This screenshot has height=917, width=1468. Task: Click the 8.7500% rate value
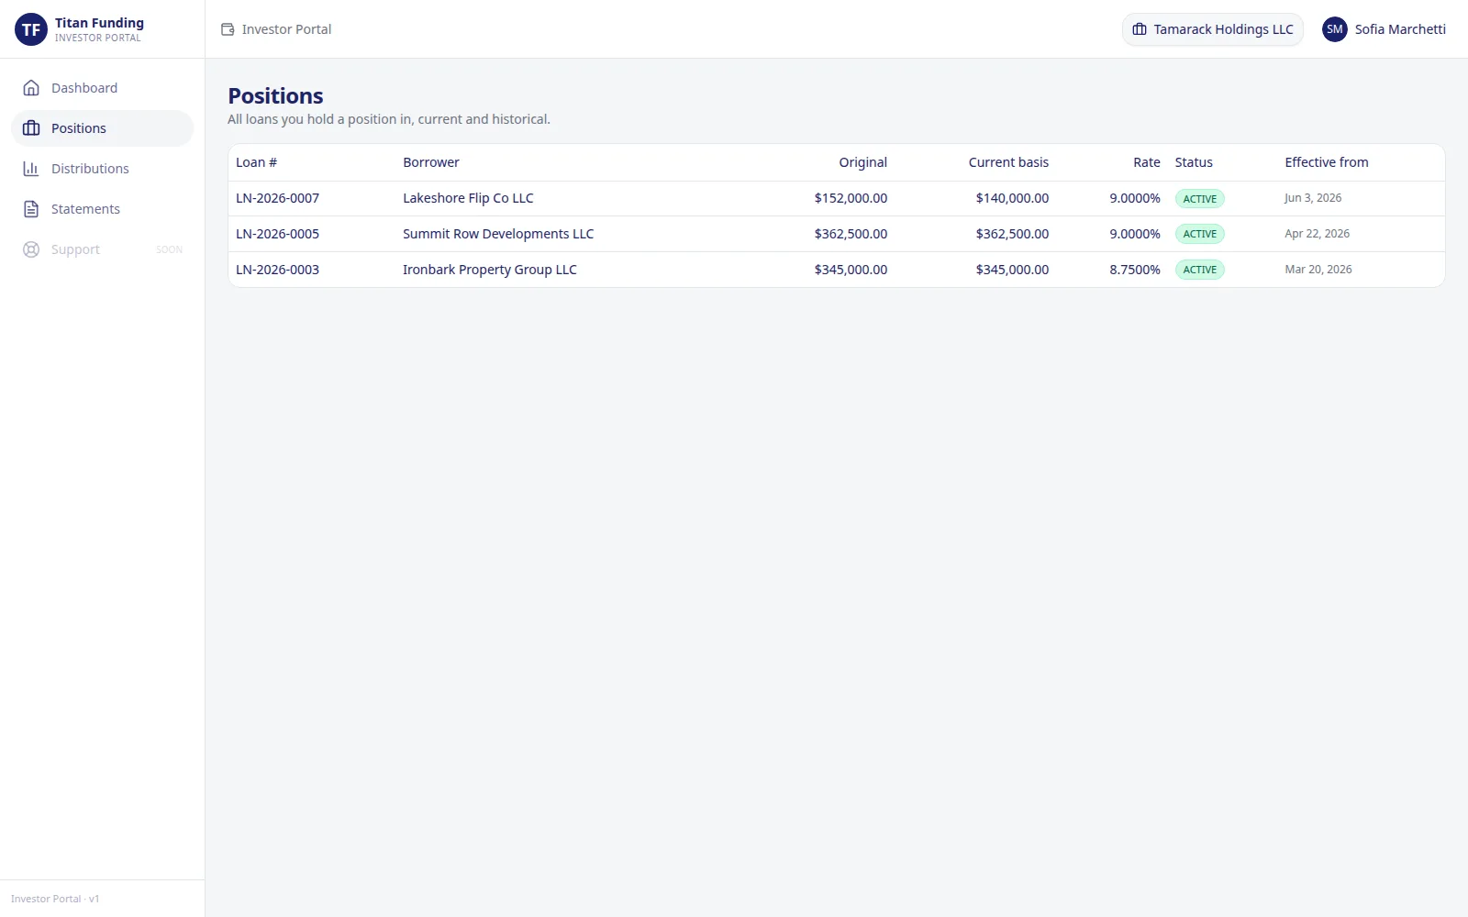1135,270
